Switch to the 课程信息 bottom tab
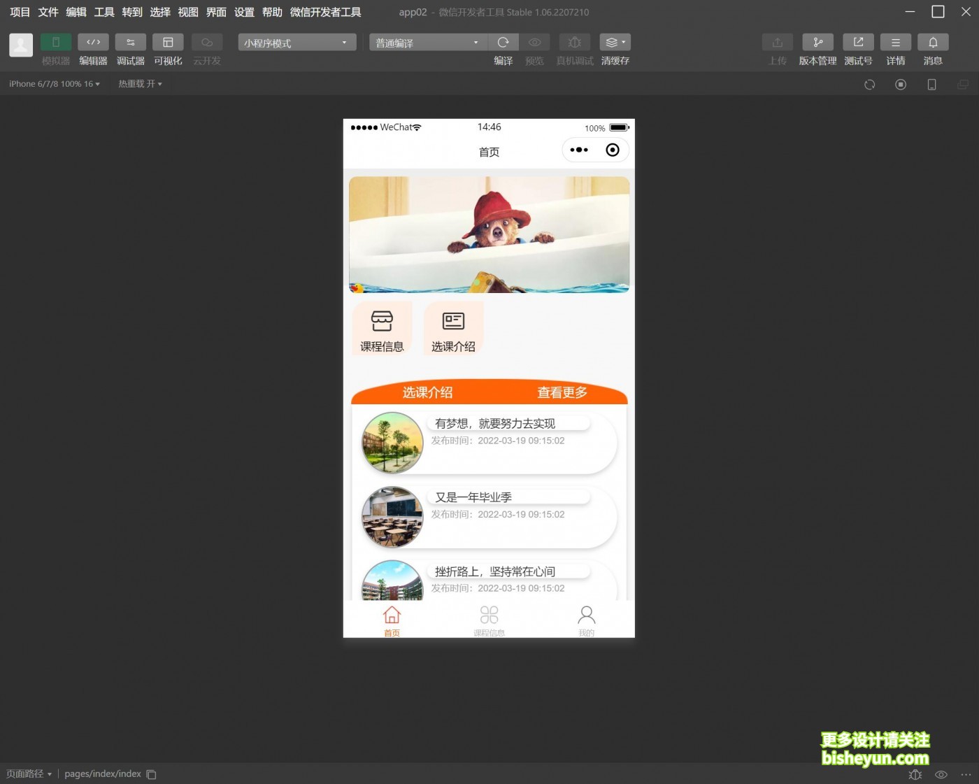The width and height of the screenshot is (979, 784). (x=489, y=620)
